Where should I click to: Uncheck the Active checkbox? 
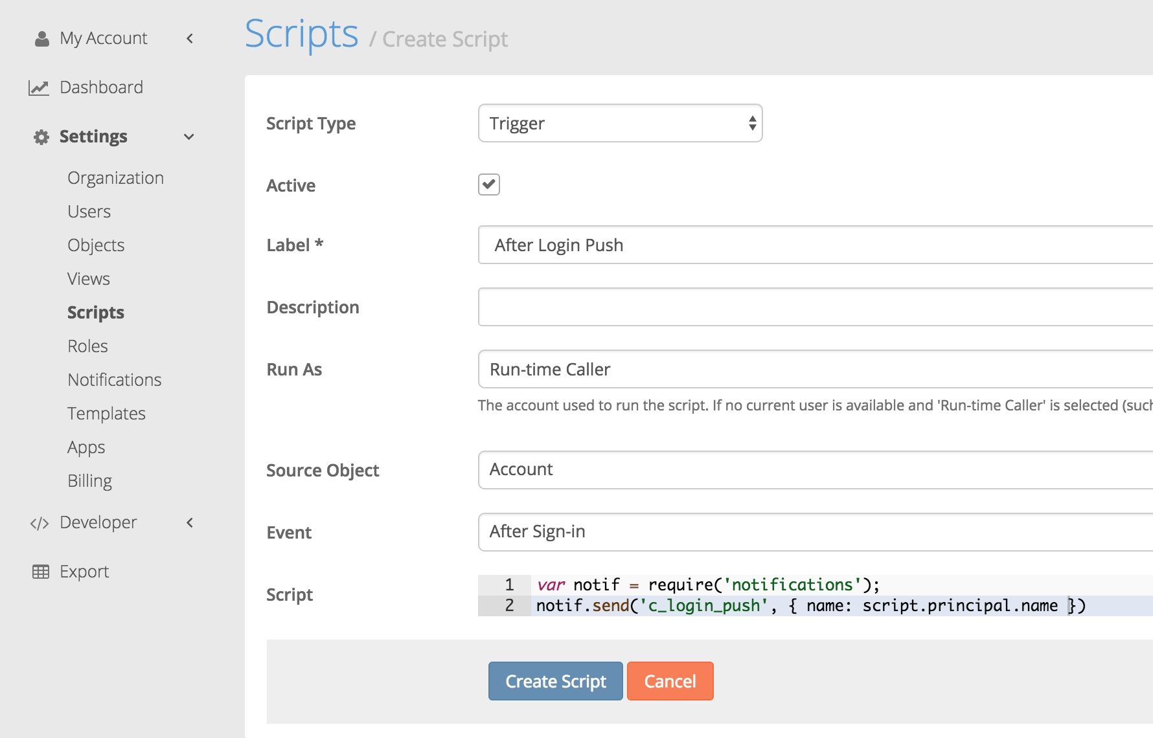coord(489,184)
